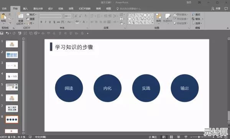This screenshot has width=230, height=139.
Task: Select slide 2 thumbnail
Action: pos(12,55)
